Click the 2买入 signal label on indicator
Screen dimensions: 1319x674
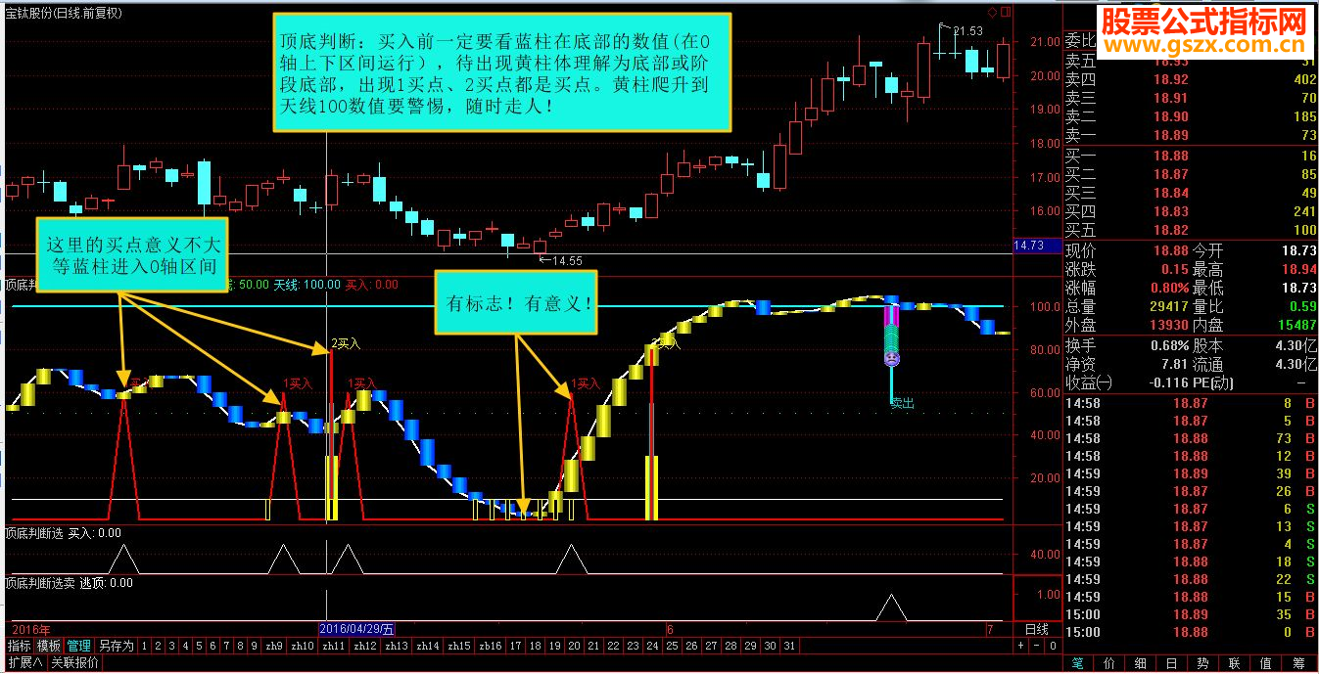click(346, 344)
